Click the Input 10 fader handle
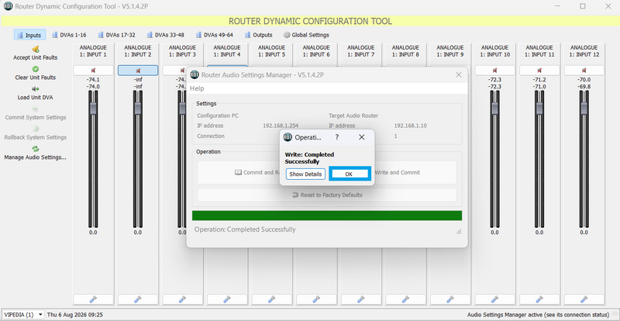The height and width of the screenshot is (321, 620). (495, 108)
